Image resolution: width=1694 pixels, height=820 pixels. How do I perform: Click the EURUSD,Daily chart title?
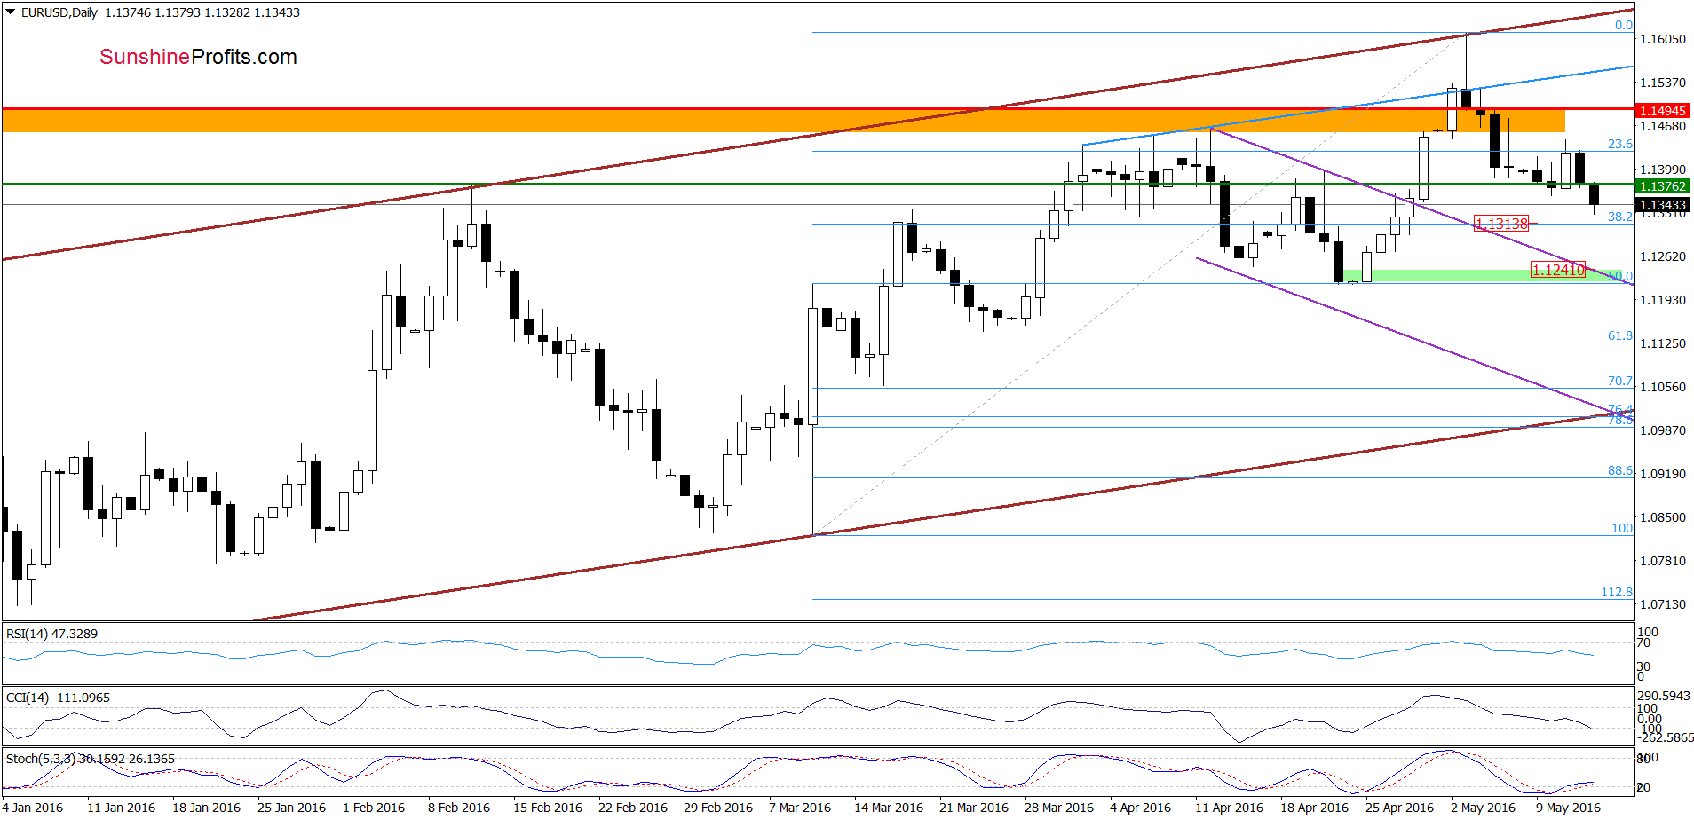click(x=59, y=12)
